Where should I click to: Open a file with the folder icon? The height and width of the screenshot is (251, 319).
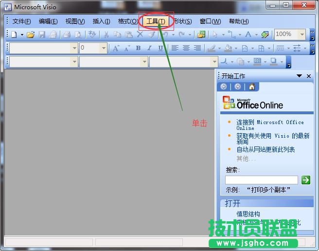(x=31, y=35)
